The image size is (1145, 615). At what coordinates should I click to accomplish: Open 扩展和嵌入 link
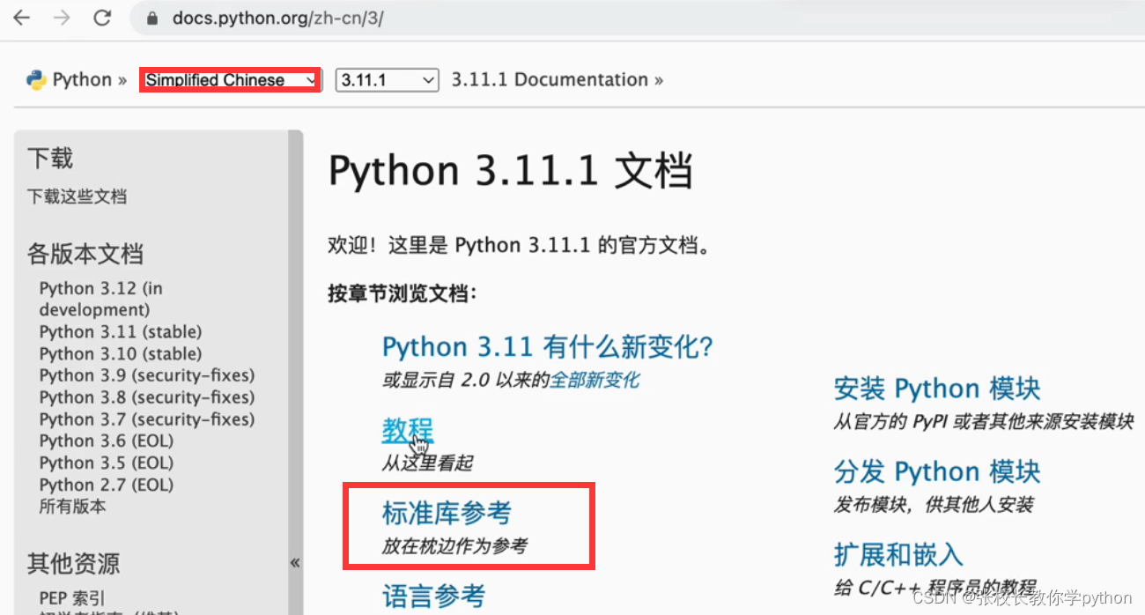898,554
